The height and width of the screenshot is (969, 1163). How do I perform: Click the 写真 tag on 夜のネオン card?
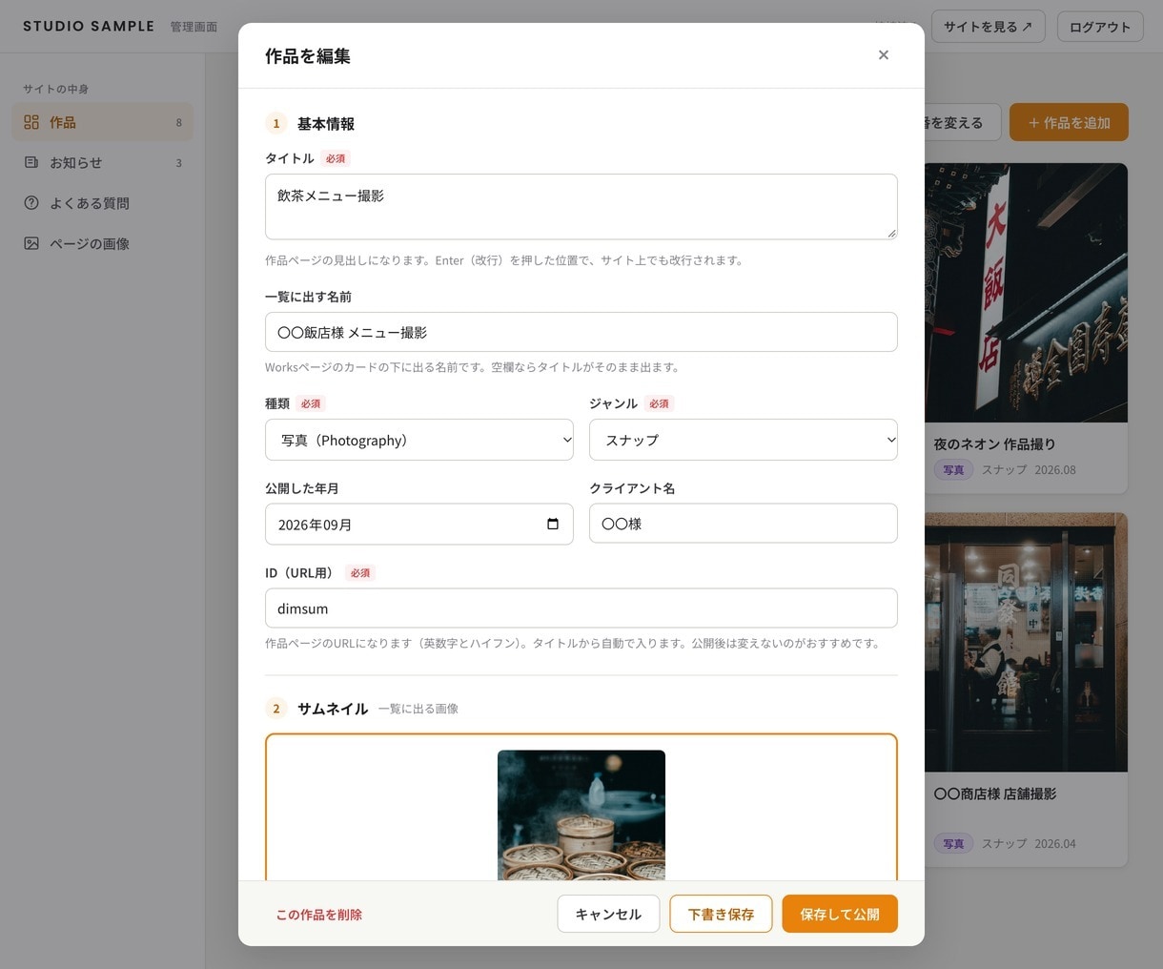click(x=953, y=470)
